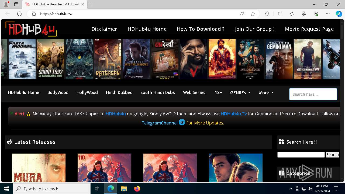Turn on Read aloud icon

pyautogui.click(x=242, y=14)
